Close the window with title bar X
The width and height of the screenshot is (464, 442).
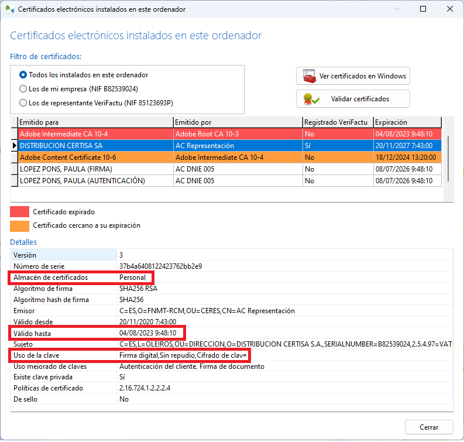[x=450, y=9]
